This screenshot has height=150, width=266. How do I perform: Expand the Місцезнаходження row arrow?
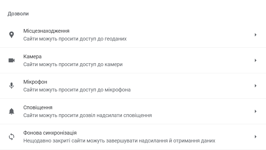(256, 35)
